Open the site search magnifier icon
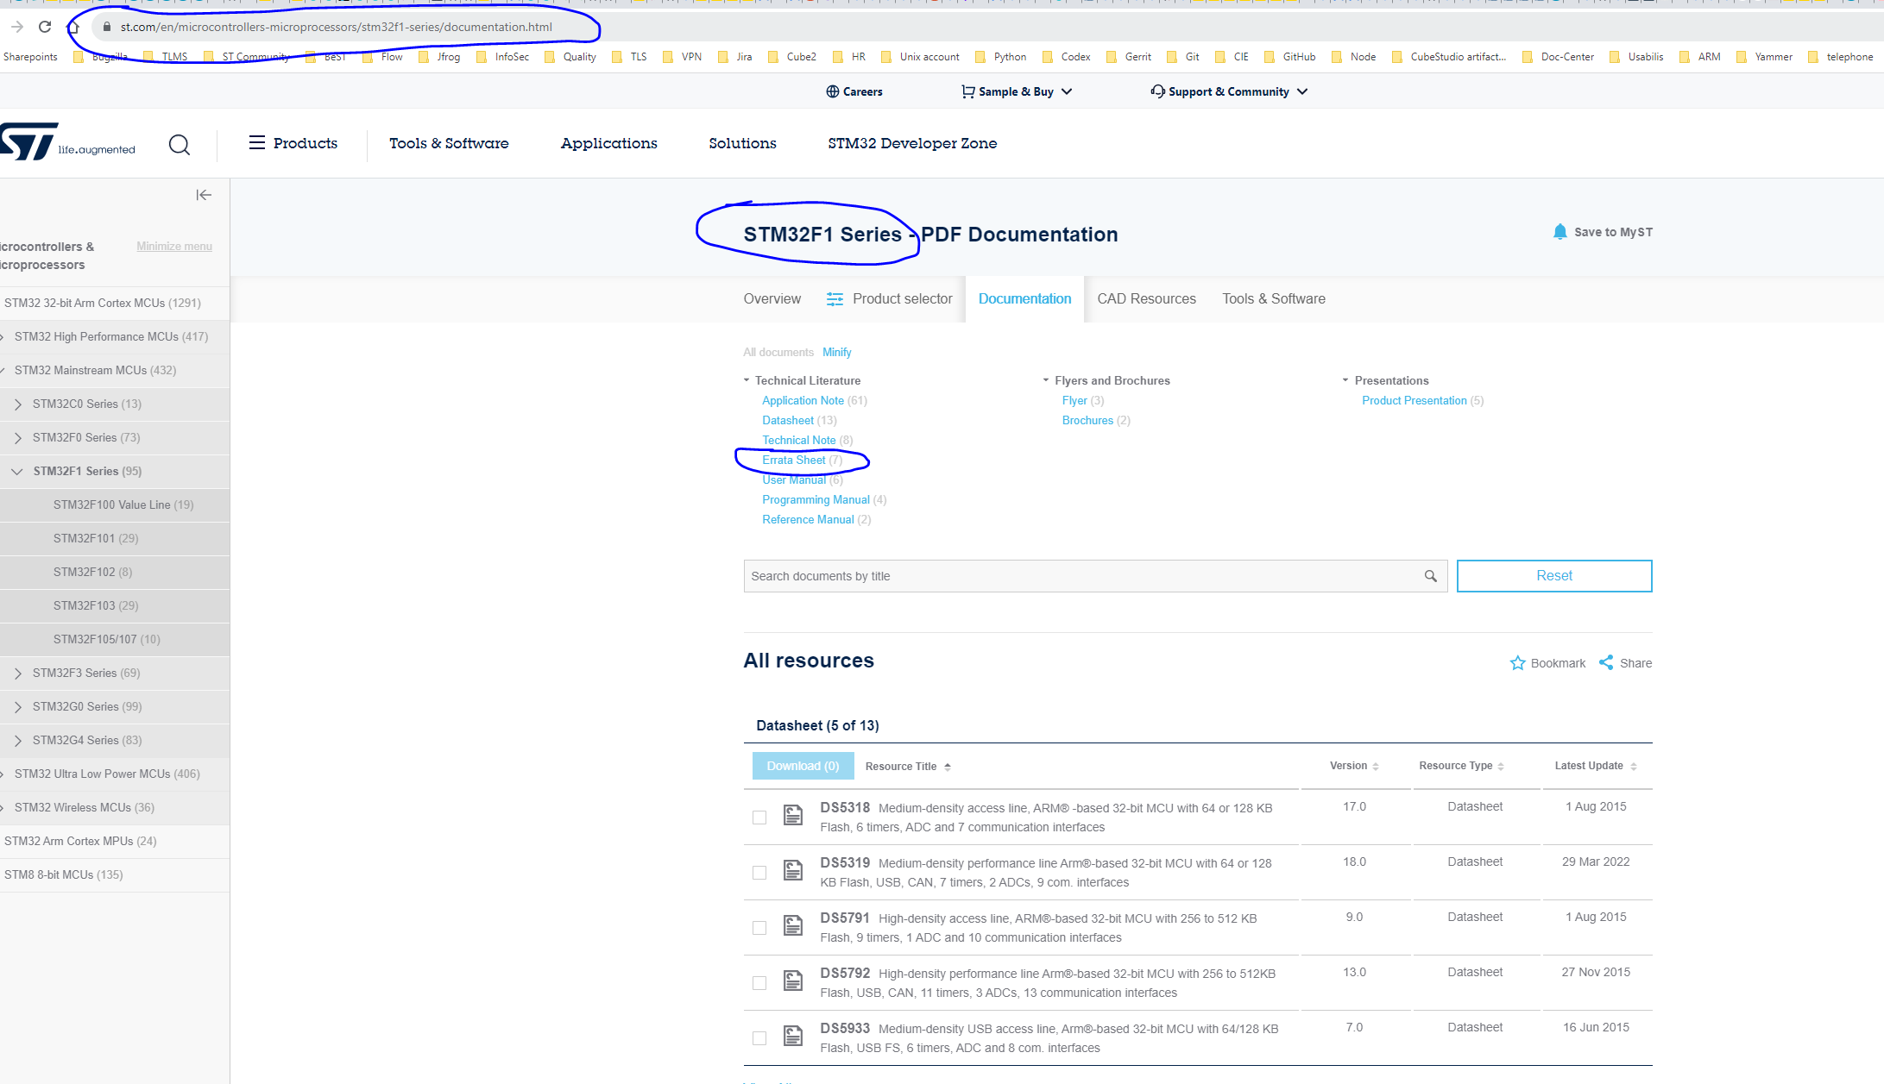 (180, 144)
